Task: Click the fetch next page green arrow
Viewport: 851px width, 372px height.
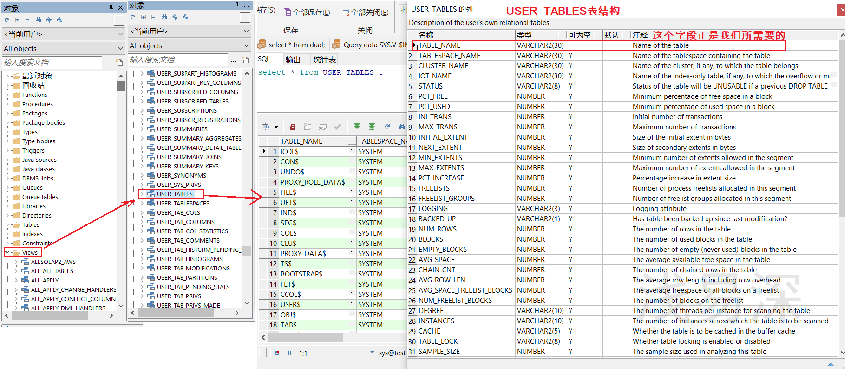Action: [357, 127]
